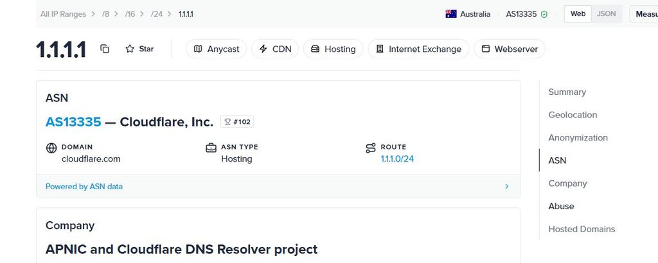Open the /8 breadcrumb
The width and height of the screenshot is (658, 263).
click(x=106, y=14)
